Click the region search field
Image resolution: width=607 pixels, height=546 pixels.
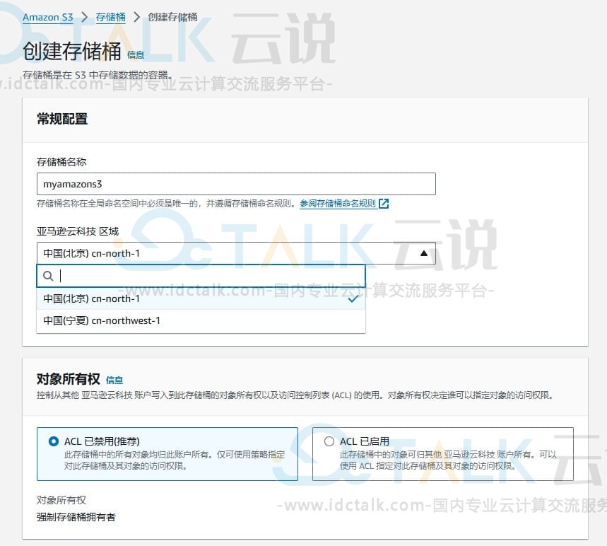tap(201, 276)
